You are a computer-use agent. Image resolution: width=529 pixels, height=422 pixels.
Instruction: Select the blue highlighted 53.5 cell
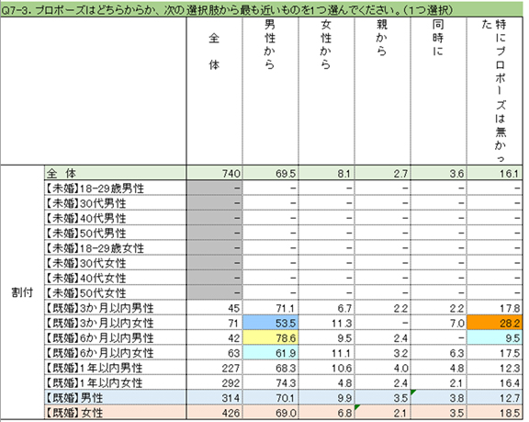pos(270,323)
